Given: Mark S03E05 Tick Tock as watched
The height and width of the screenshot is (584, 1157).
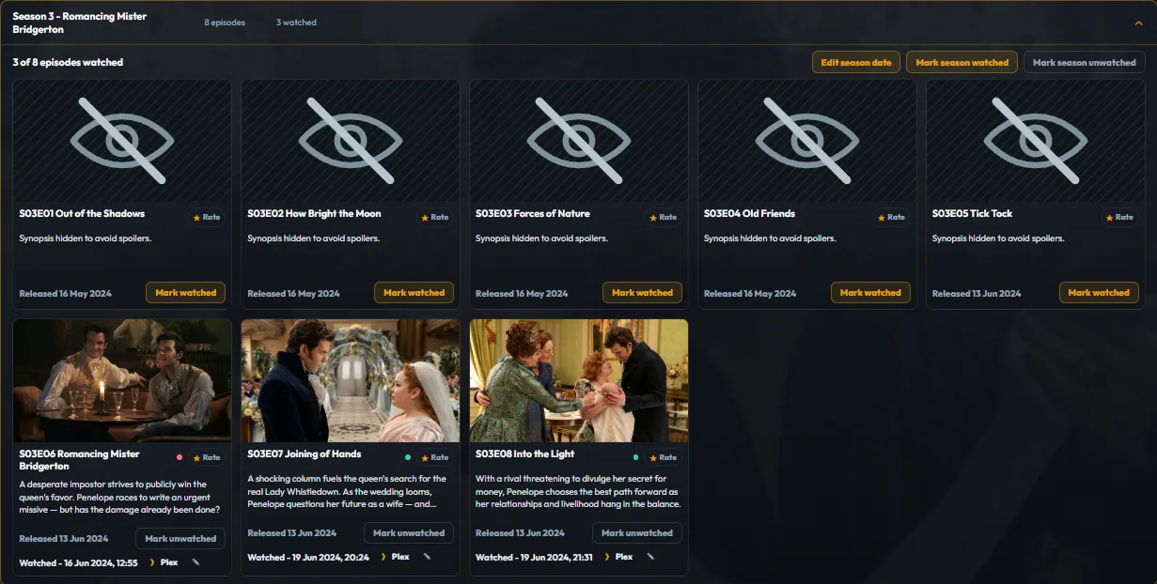Looking at the screenshot, I should pyautogui.click(x=1100, y=293).
